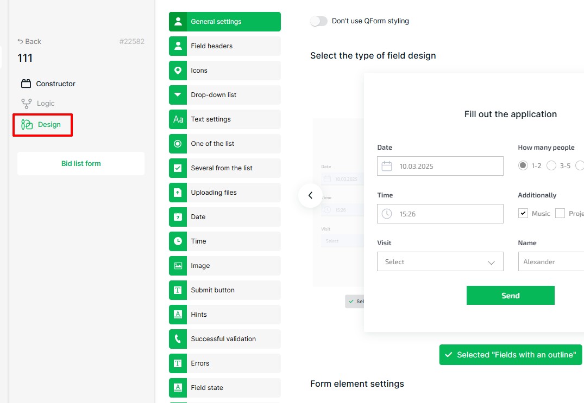Screen dimensions: 584x403
Task: Click the Date settings calendar icon
Action: (x=178, y=217)
